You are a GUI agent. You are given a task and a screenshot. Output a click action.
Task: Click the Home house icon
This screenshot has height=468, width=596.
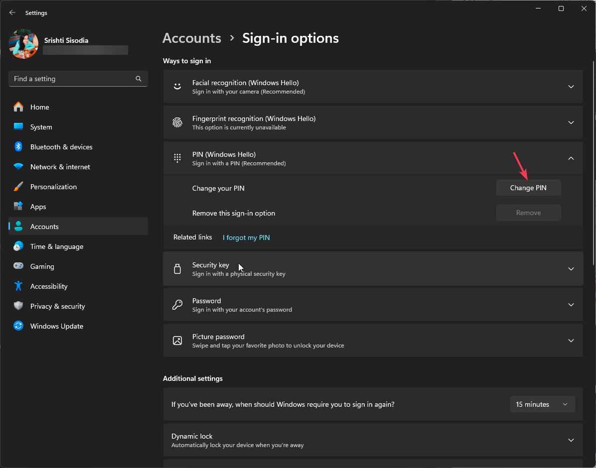click(x=18, y=107)
